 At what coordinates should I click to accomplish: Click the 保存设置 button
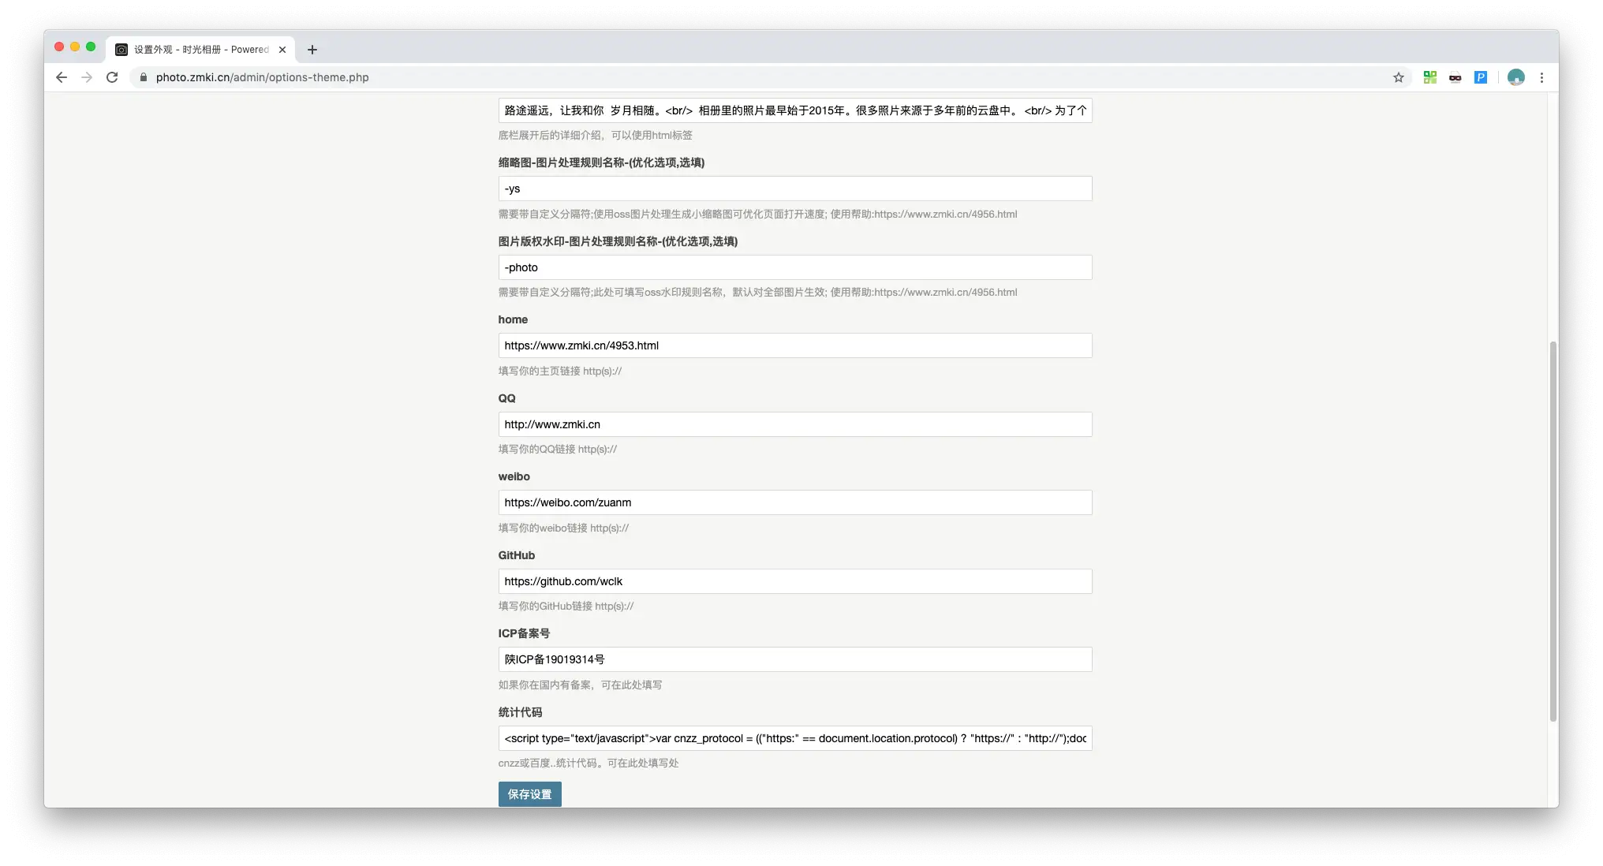coord(529,794)
